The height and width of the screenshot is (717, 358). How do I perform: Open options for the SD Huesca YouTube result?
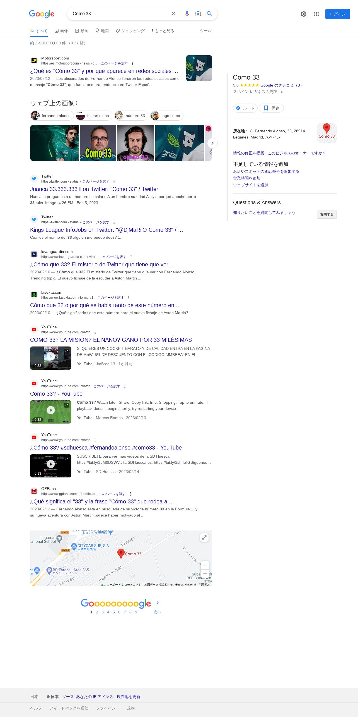[x=95, y=440]
